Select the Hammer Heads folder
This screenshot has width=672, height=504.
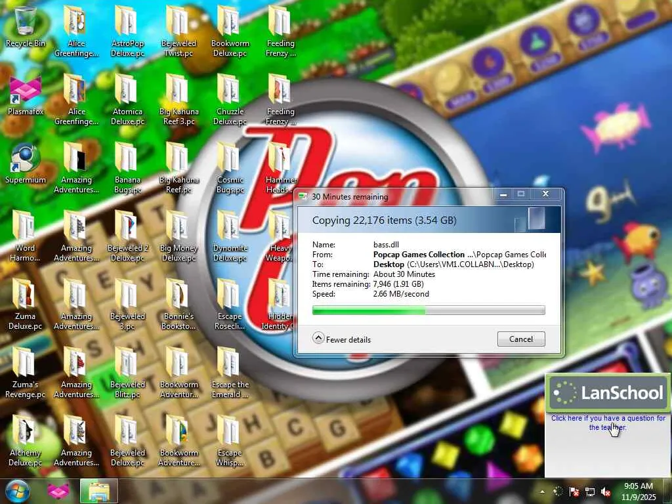tap(280, 169)
